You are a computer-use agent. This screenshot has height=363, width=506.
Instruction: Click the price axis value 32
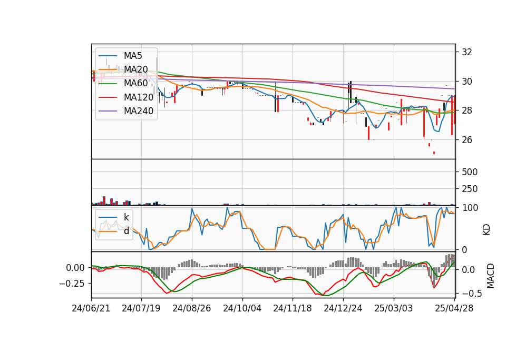coord(466,52)
